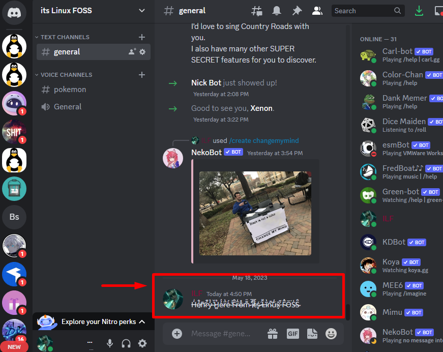443x352 pixels.
Task: Collapse the VOICE CHANNELS category
Action: coord(64,75)
